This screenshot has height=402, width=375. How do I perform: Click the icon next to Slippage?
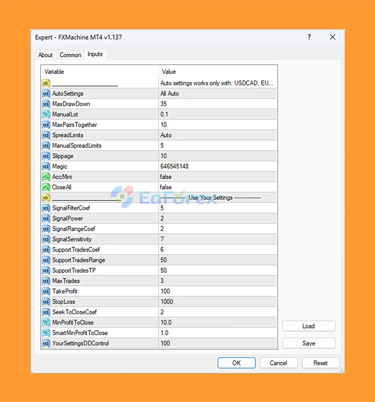coord(46,156)
